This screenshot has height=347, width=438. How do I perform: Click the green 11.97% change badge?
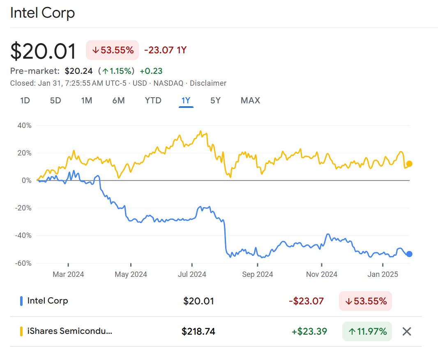[x=367, y=331]
